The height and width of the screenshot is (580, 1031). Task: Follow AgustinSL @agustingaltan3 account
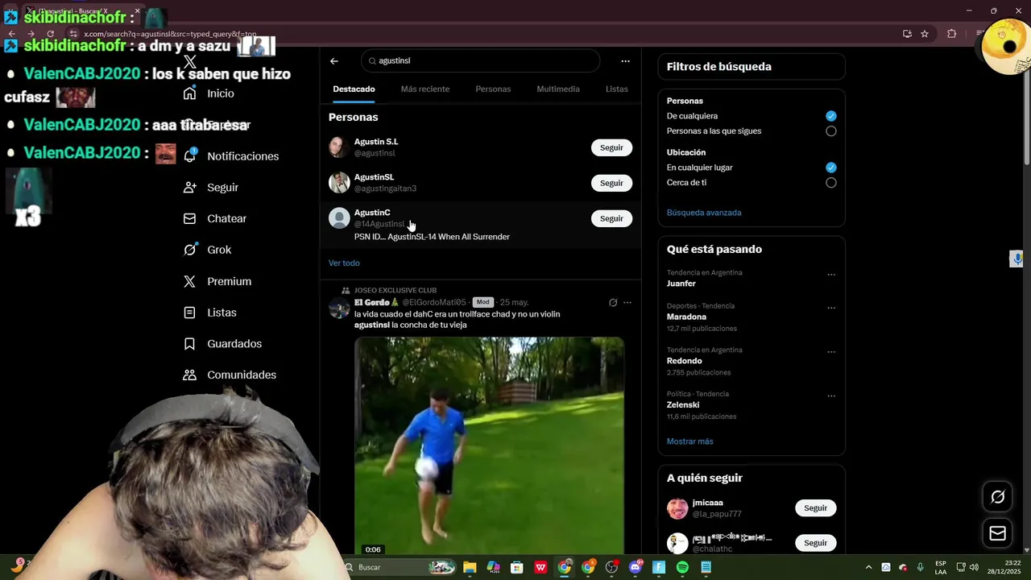(x=611, y=183)
